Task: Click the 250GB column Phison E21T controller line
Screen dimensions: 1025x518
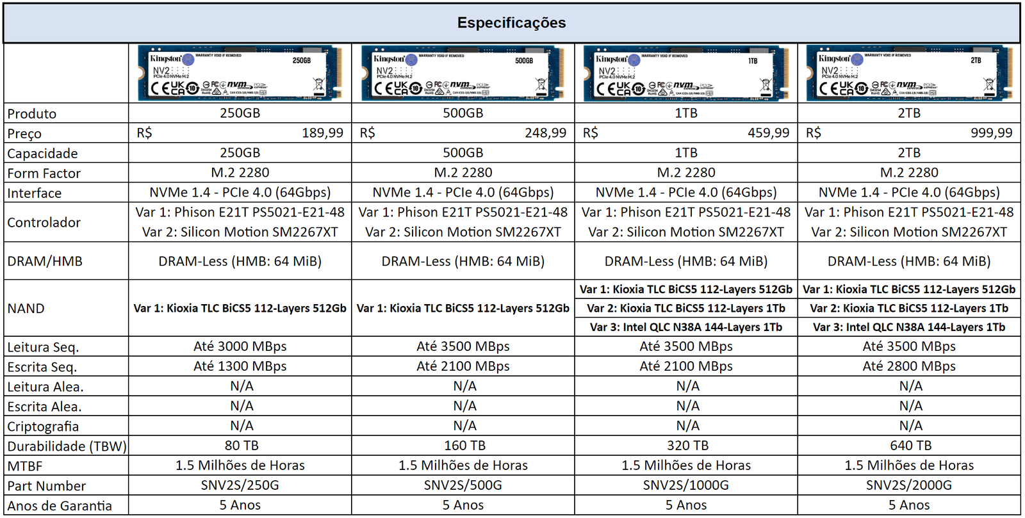Action: tap(240, 213)
